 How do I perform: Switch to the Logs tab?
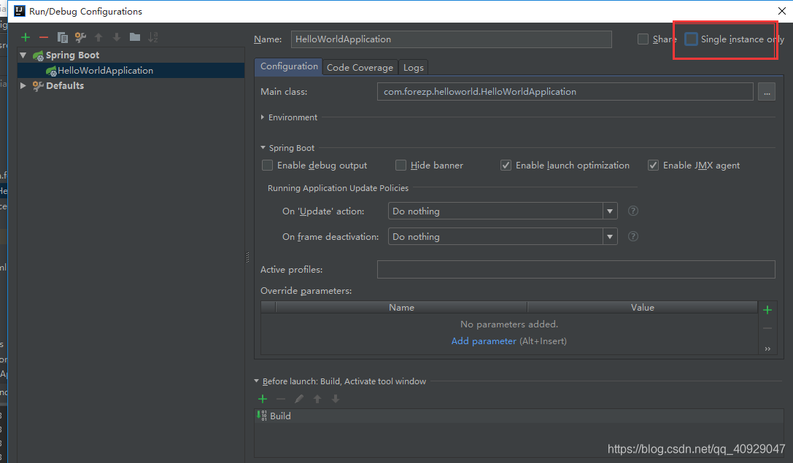click(413, 67)
